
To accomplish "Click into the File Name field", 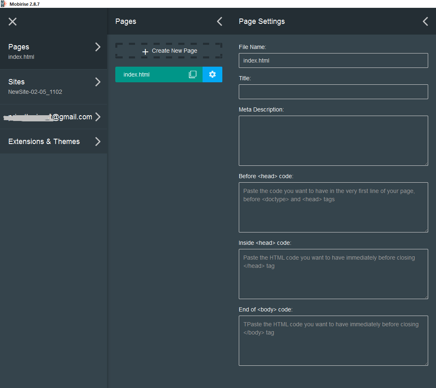I will (x=333, y=60).
